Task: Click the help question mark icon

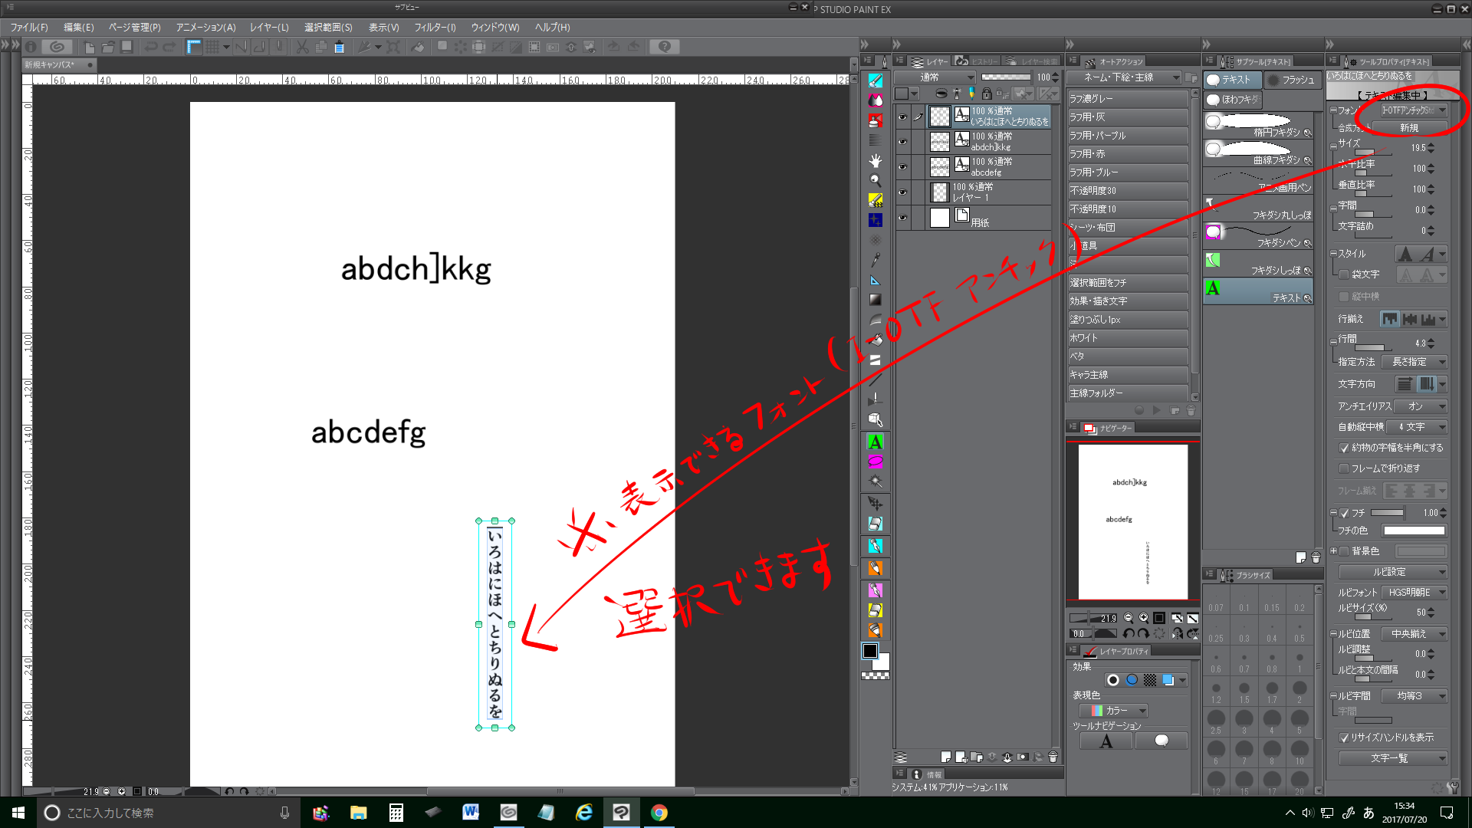Action: point(664,47)
